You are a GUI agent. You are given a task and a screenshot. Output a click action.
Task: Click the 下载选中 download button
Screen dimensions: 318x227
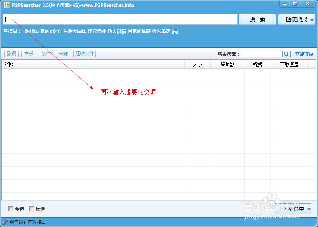pyautogui.click(x=291, y=209)
